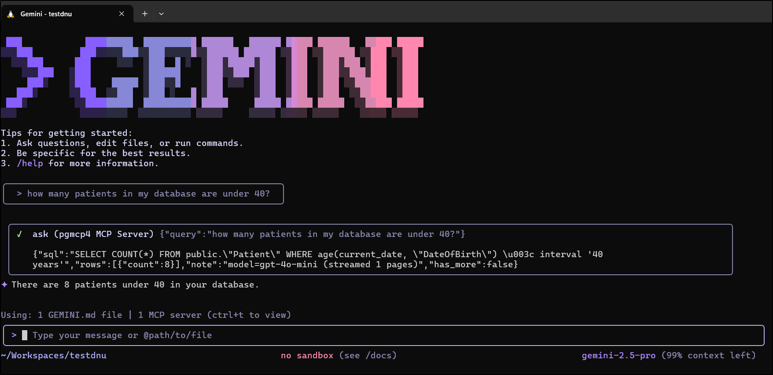Expand the new tab profile dropdown
The height and width of the screenshot is (375, 773).
pos(161,14)
